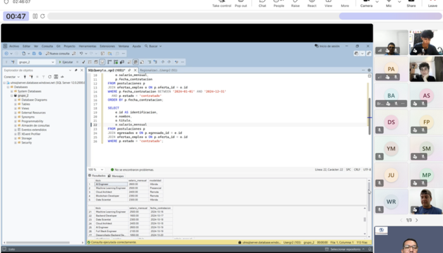Click the Raise hand icon
Viewport: 443px width, 253px height.
(295, 3)
